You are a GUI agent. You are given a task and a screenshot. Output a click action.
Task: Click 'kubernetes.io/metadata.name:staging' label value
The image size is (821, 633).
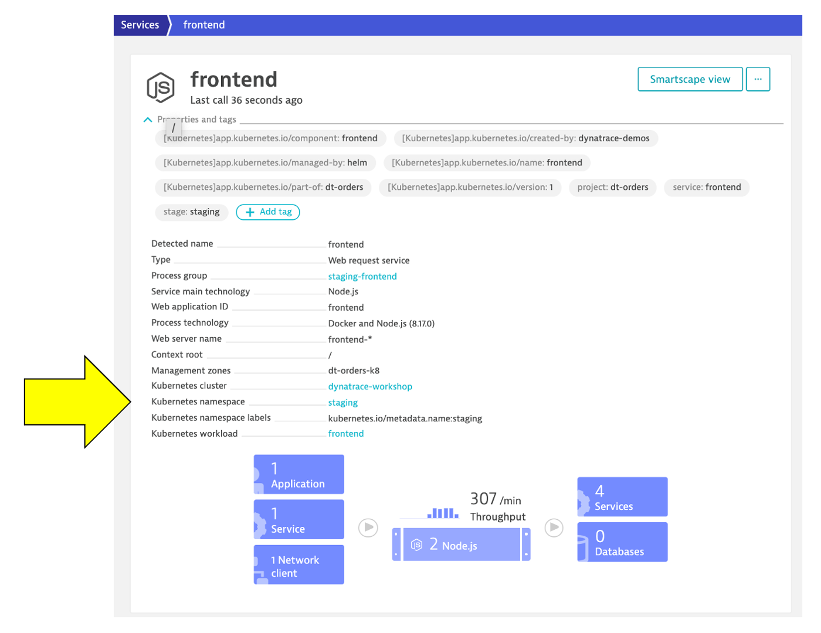pyautogui.click(x=405, y=418)
